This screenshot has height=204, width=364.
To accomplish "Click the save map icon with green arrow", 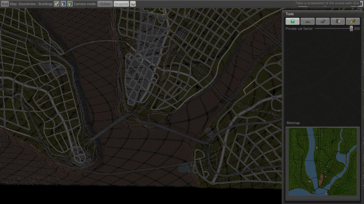I will click(70, 4).
